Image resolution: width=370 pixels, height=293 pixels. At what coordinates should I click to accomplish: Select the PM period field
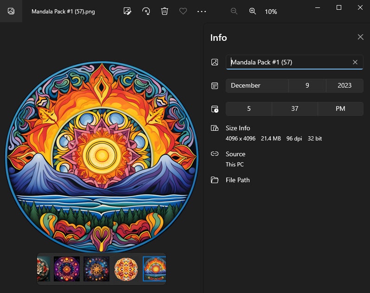tap(340, 109)
